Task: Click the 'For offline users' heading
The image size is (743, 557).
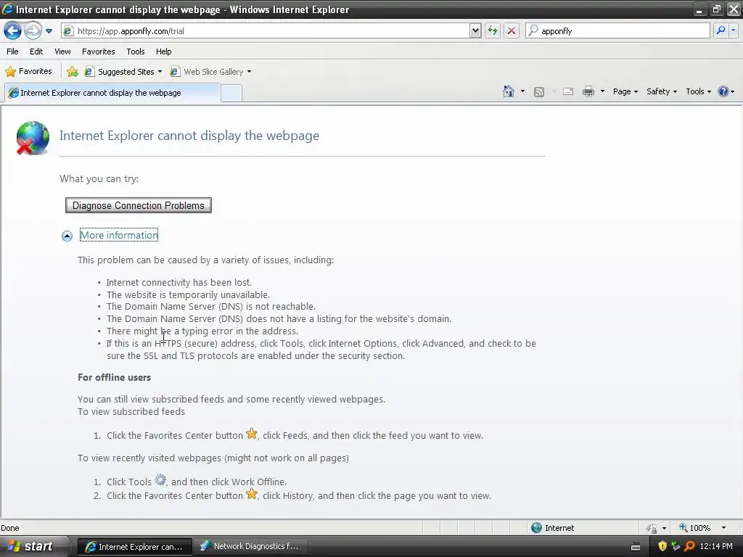Action: tap(114, 377)
